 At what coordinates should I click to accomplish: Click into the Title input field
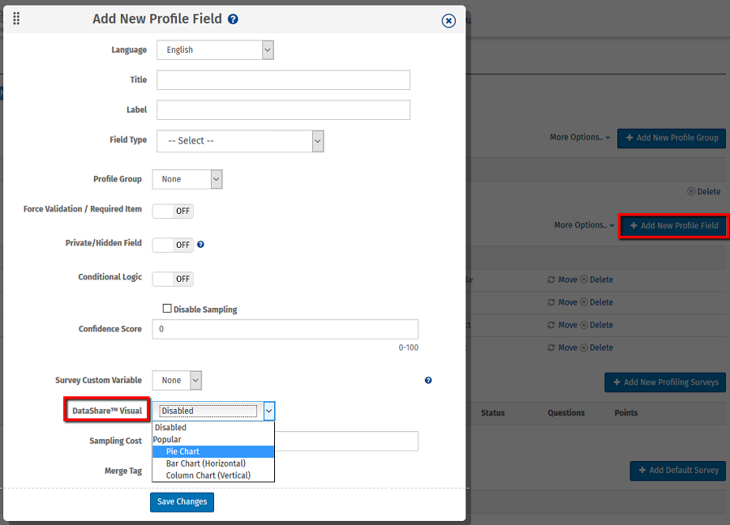point(283,80)
